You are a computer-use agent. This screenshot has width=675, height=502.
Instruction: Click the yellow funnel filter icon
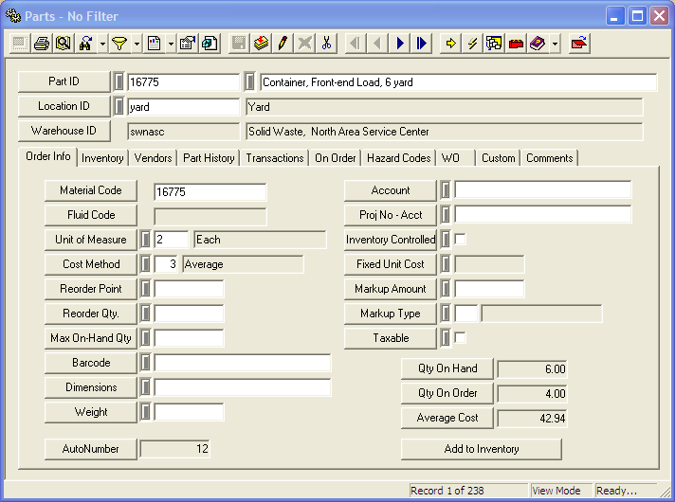tap(119, 44)
